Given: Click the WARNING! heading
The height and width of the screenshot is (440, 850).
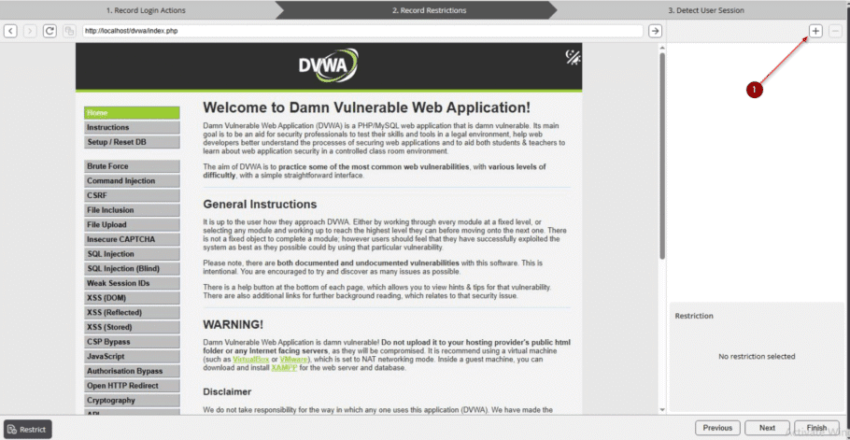Looking at the screenshot, I should pos(234,324).
